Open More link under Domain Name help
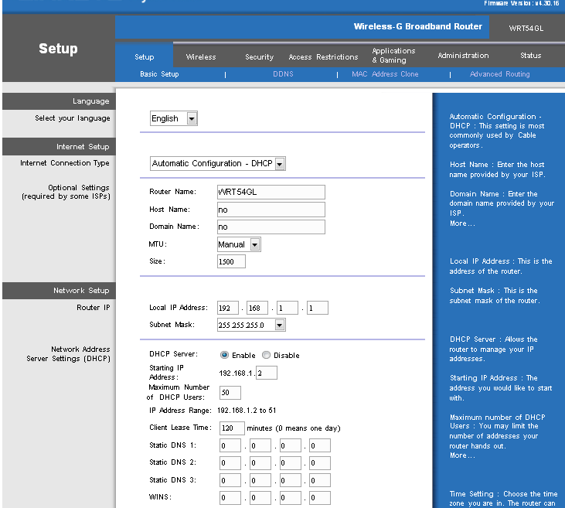 coord(462,223)
